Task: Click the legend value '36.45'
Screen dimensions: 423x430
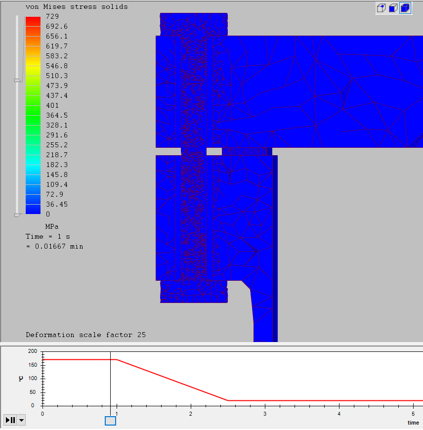Action: tap(57, 204)
